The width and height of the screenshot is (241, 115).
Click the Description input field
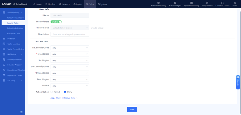coord(70,34)
